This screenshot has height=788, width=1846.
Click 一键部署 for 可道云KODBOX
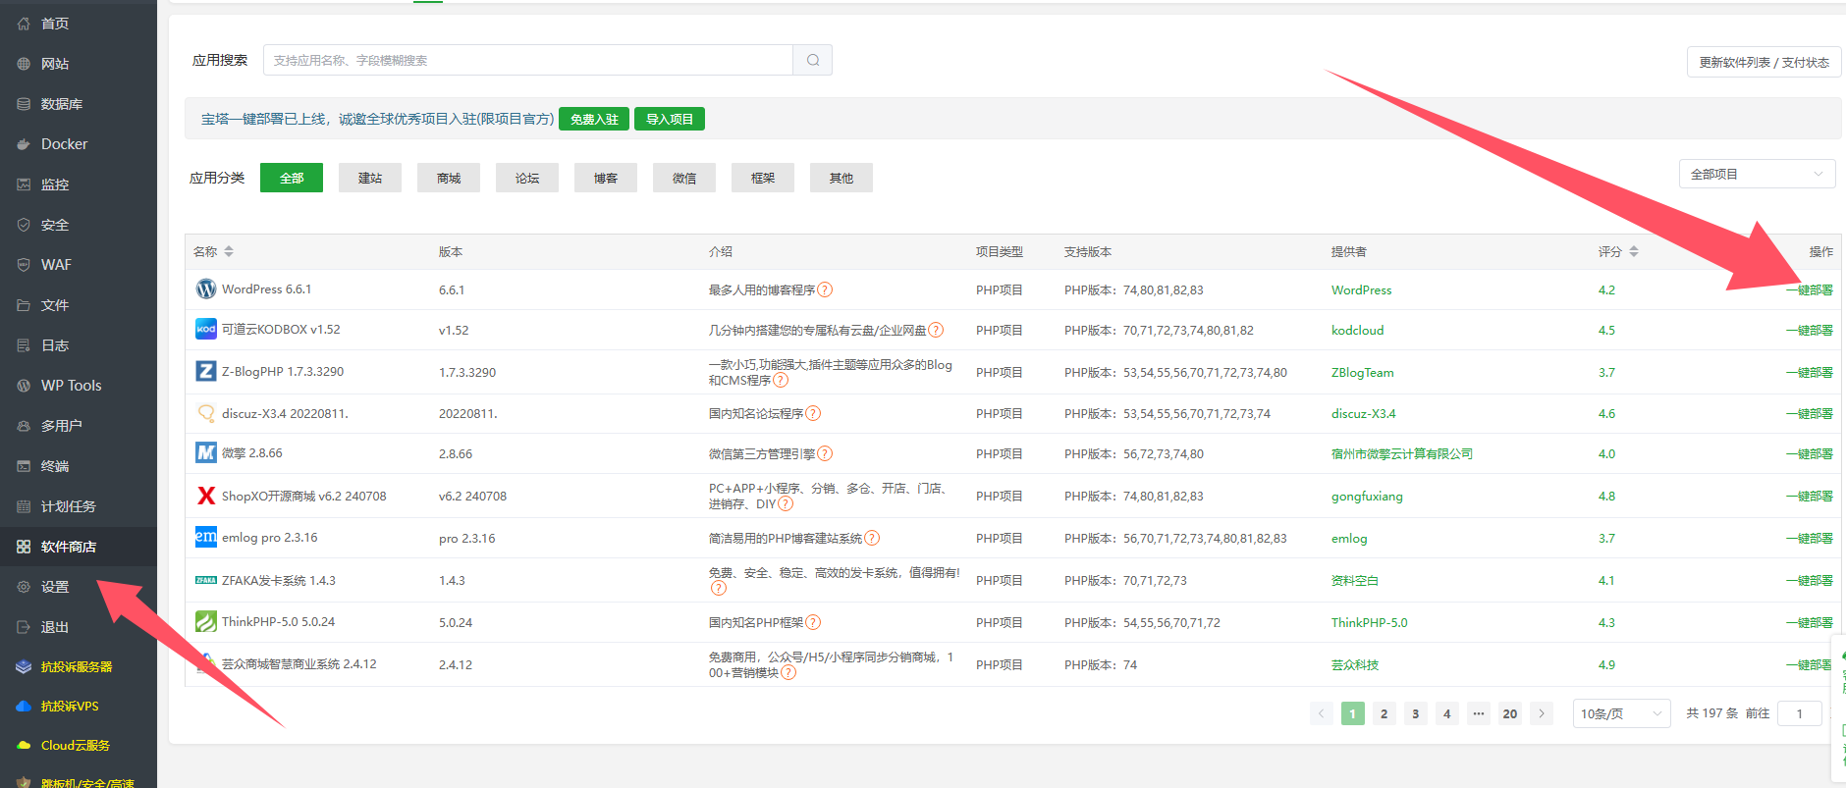1809,330
